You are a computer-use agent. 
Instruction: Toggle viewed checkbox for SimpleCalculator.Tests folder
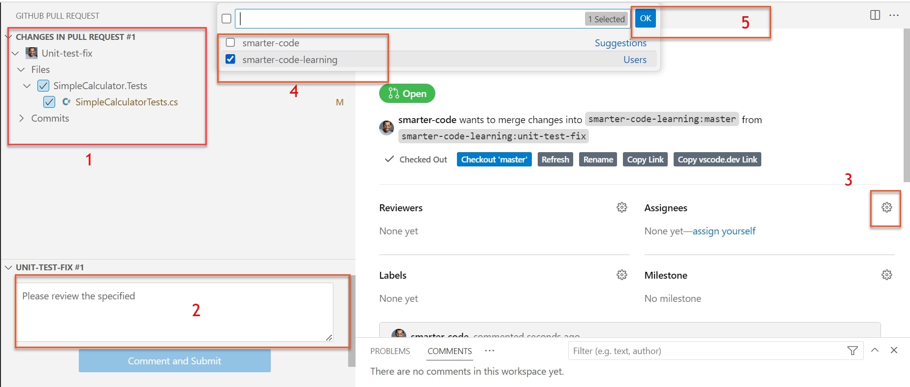pos(43,86)
